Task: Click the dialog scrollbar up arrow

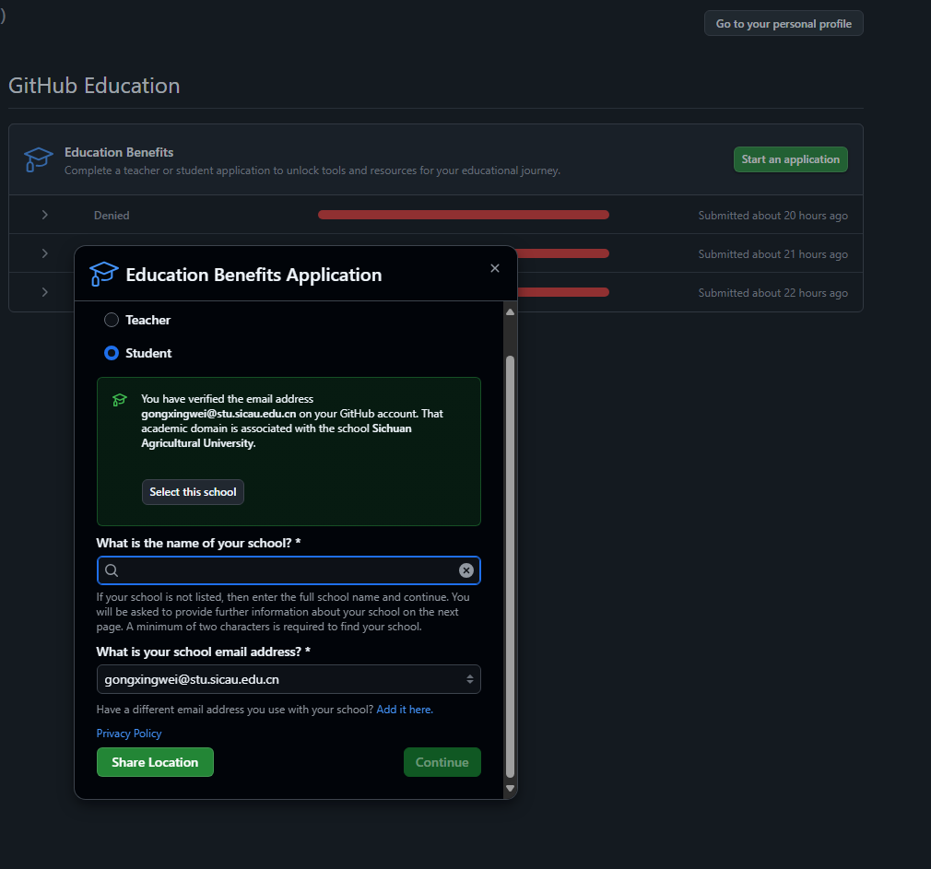Action: point(510,312)
